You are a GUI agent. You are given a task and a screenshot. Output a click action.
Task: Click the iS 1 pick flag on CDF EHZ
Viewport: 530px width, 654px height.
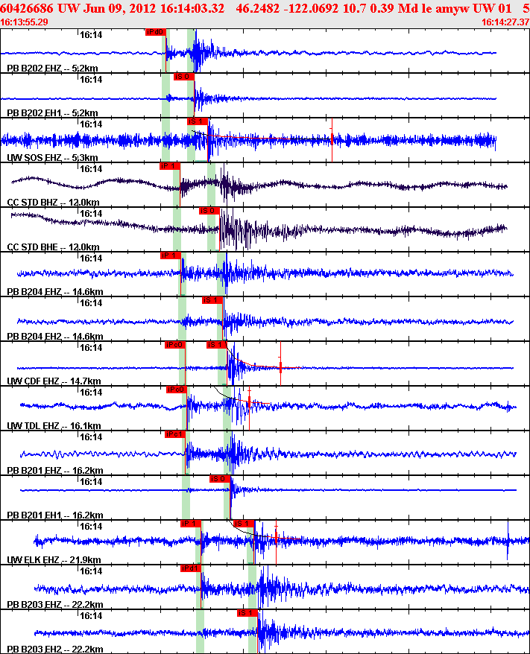click(x=216, y=345)
